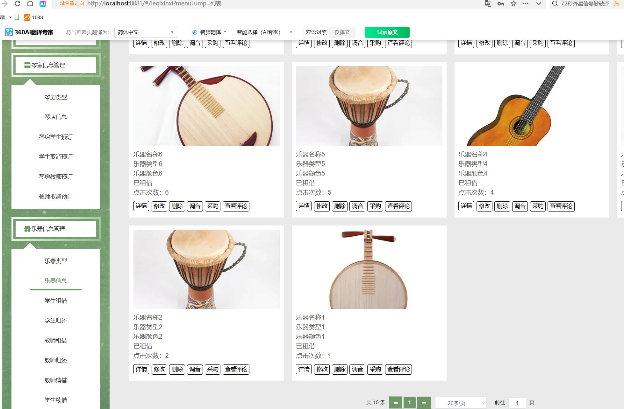Click 详情 button for 乐器名称6
Screen dimensions: 624x409
coord(141,206)
